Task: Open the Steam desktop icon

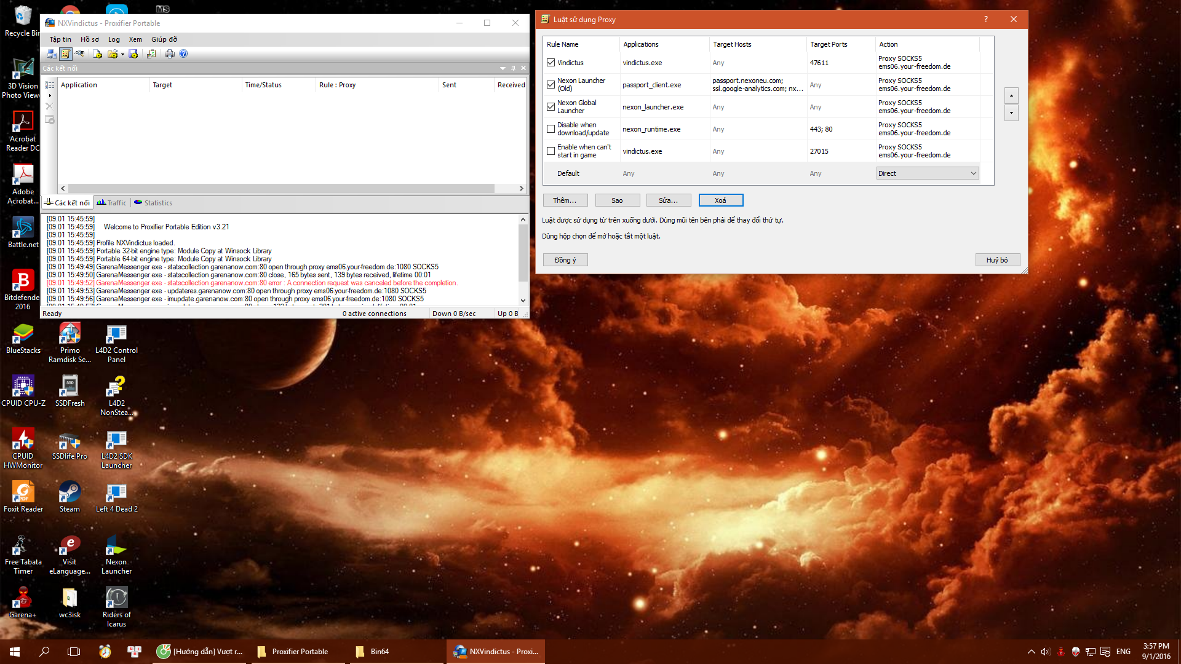Action: tap(70, 497)
